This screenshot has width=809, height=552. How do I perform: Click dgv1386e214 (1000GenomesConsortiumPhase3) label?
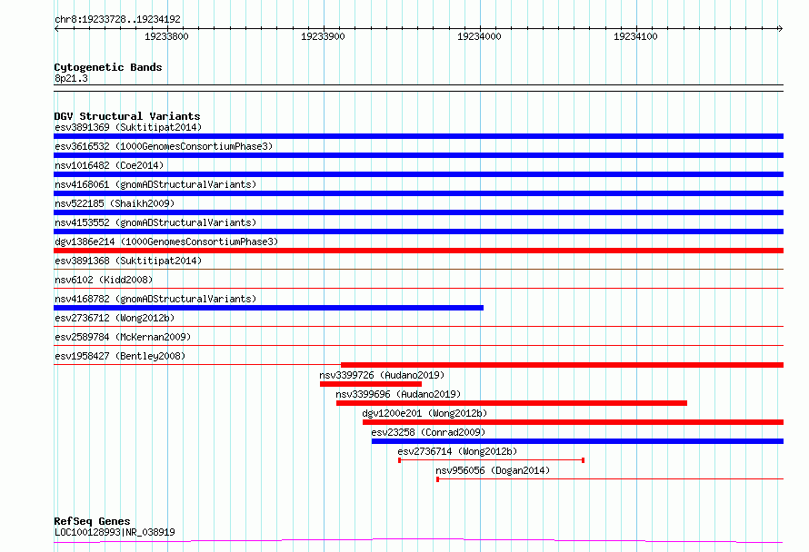point(166,241)
